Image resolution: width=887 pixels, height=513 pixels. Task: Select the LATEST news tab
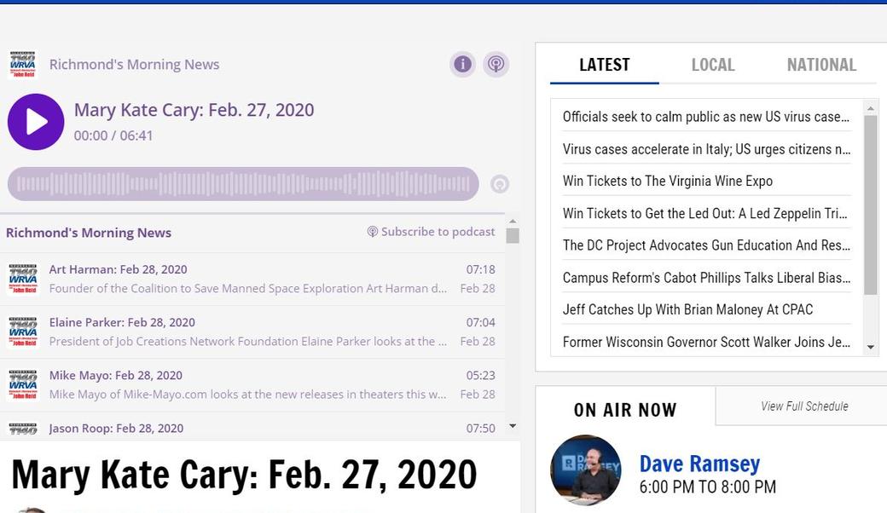[x=604, y=65]
